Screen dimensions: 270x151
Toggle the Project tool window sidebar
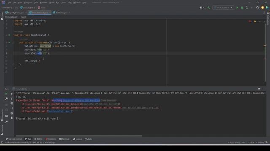pos(2,16)
